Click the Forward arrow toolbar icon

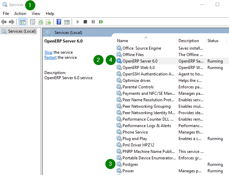click(12, 22)
